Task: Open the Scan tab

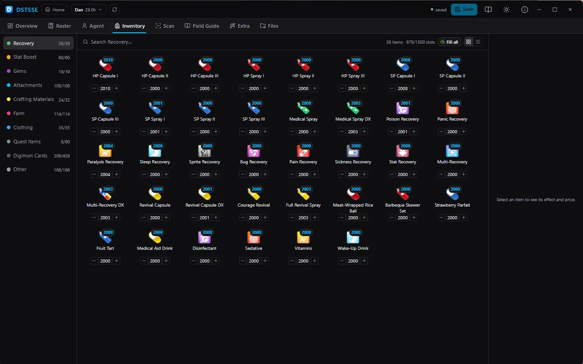Action: click(165, 26)
